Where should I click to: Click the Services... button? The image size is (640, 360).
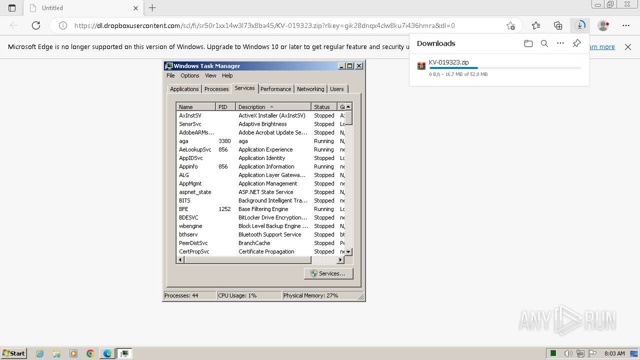(328, 273)
